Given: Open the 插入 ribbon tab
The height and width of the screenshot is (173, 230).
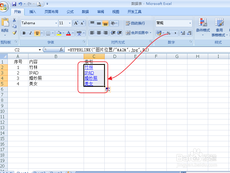Looking at the screenshot, I should pos(32,12).
